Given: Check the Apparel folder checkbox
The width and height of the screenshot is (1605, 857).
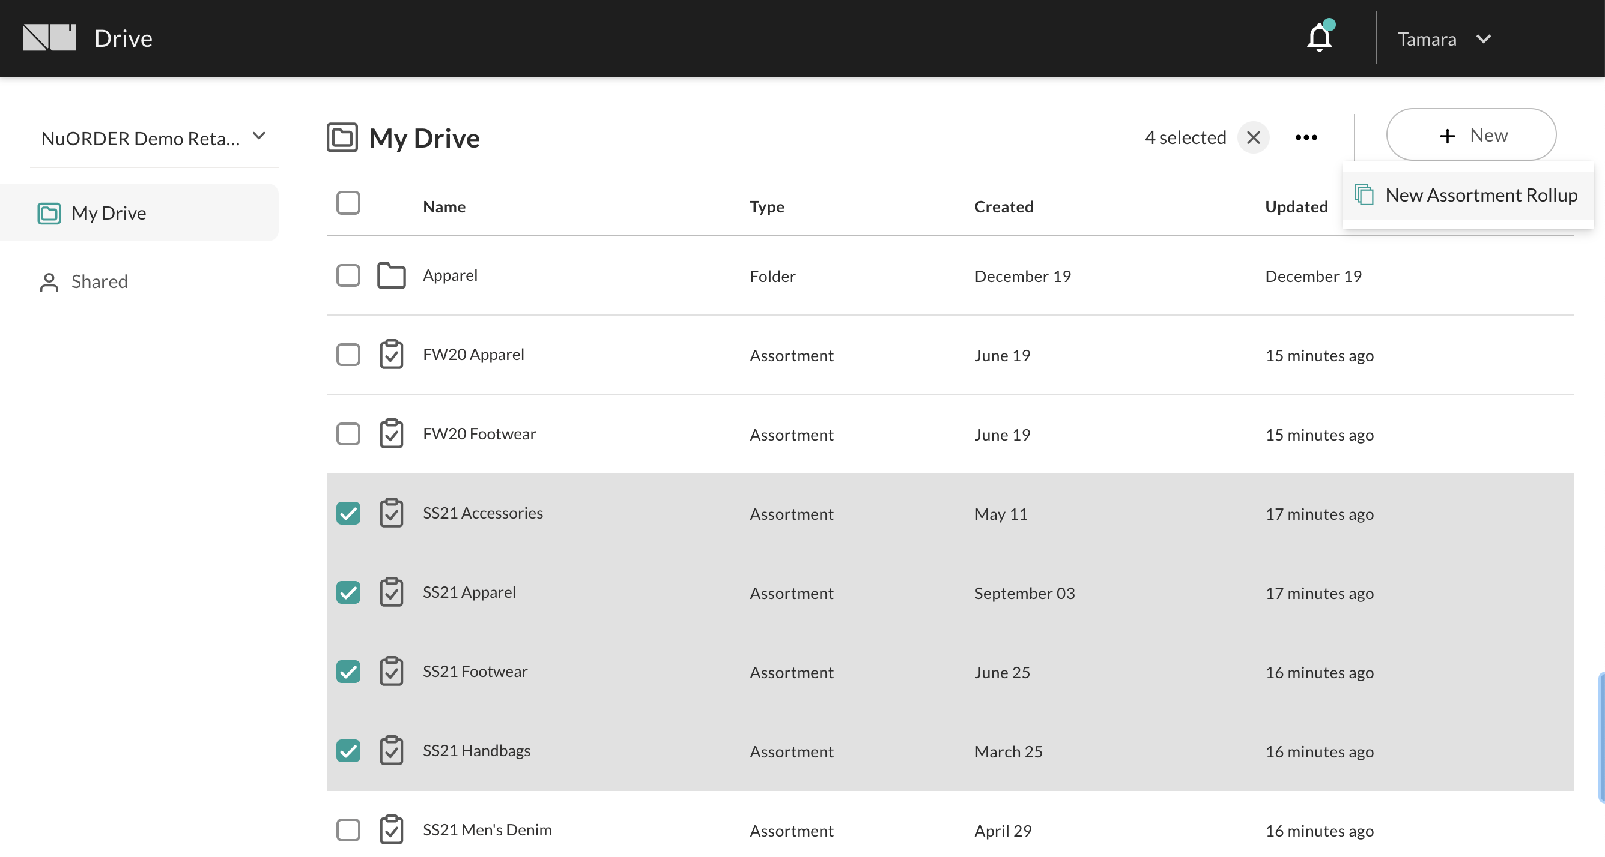Looking at the screenshot, I should [348, 275].
